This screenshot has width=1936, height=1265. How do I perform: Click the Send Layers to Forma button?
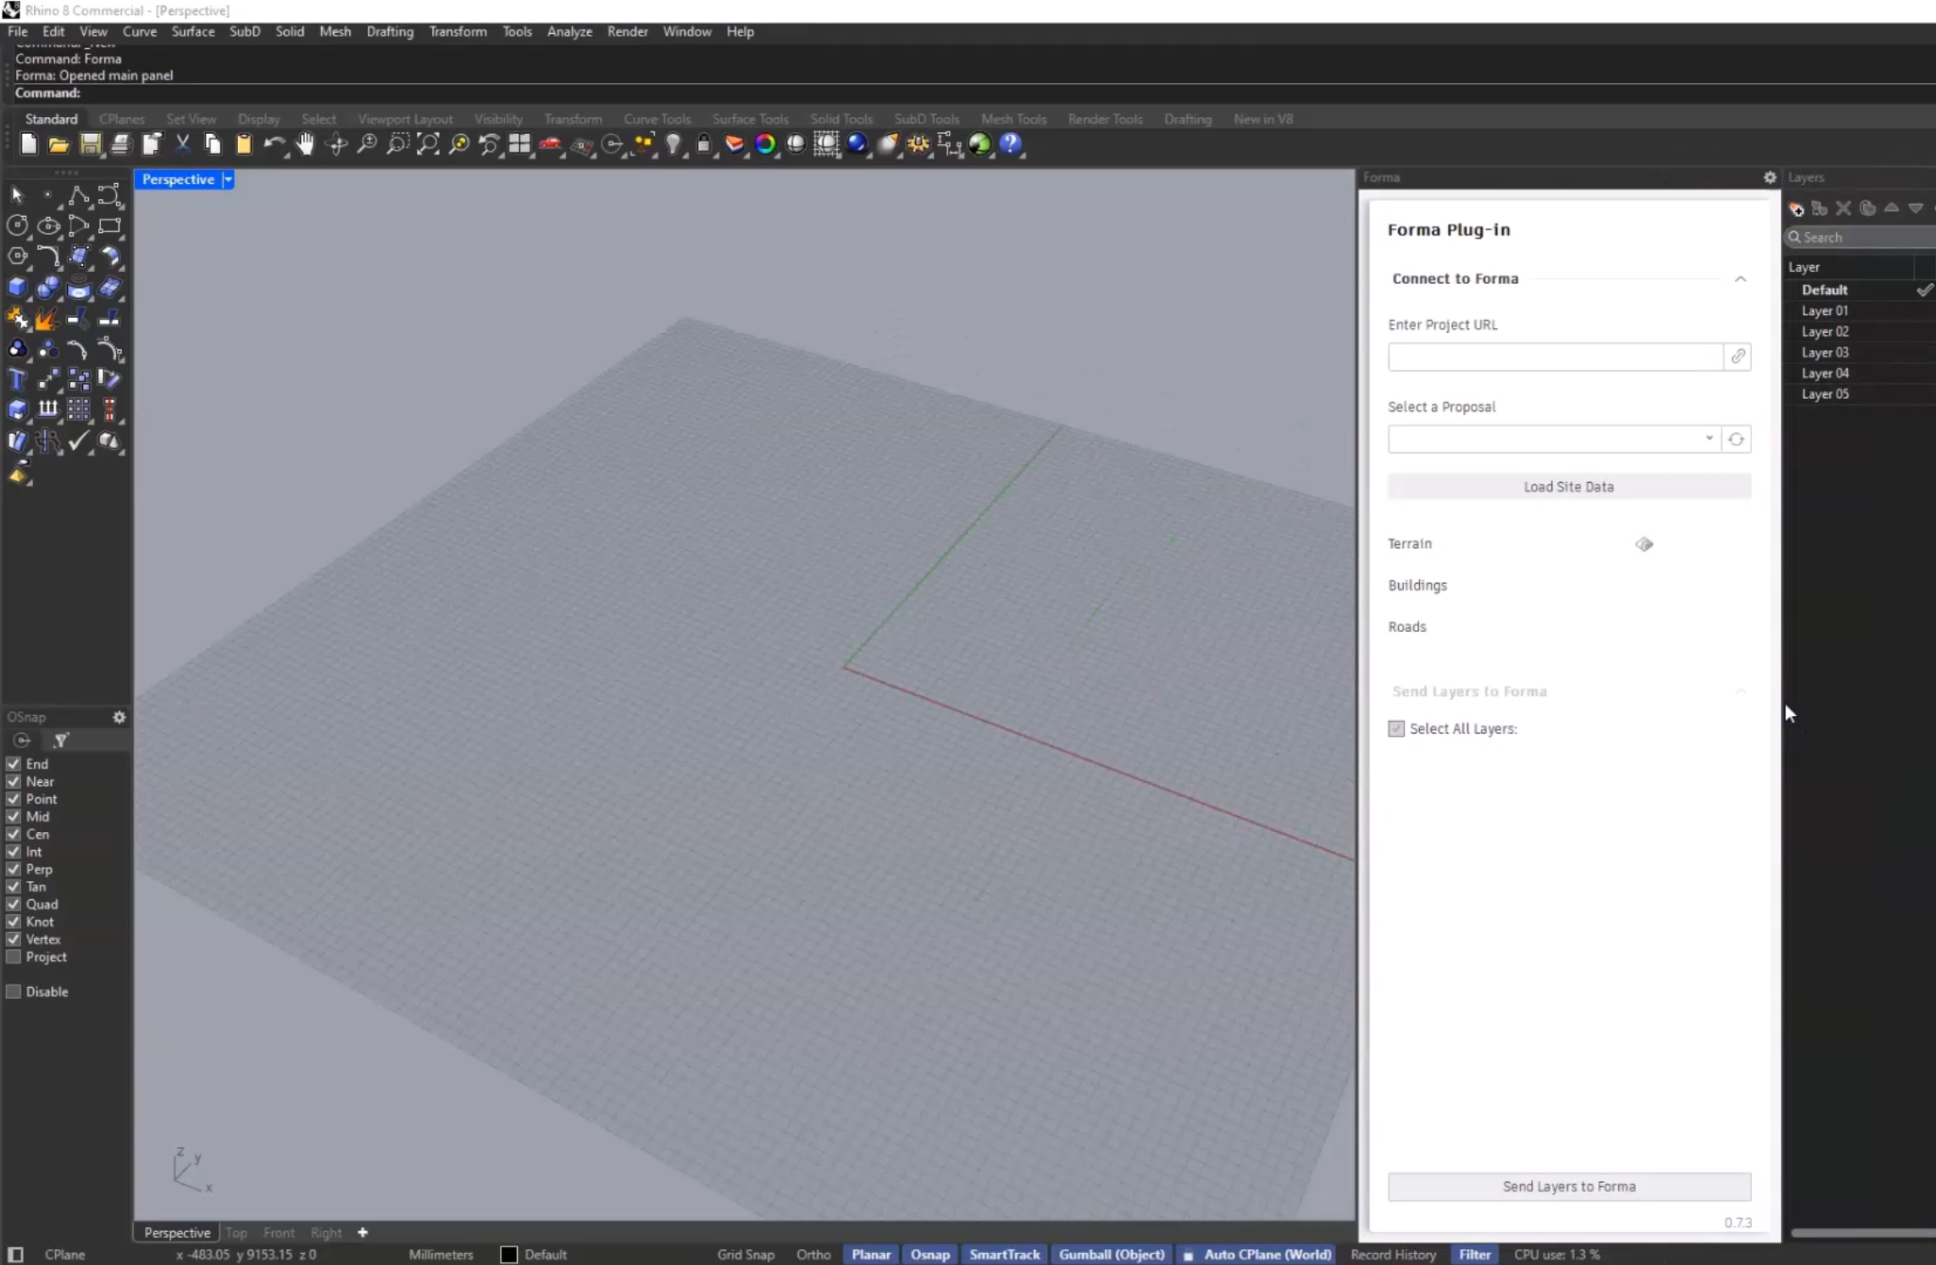pyautogui.click(x=1567, y=1186)
